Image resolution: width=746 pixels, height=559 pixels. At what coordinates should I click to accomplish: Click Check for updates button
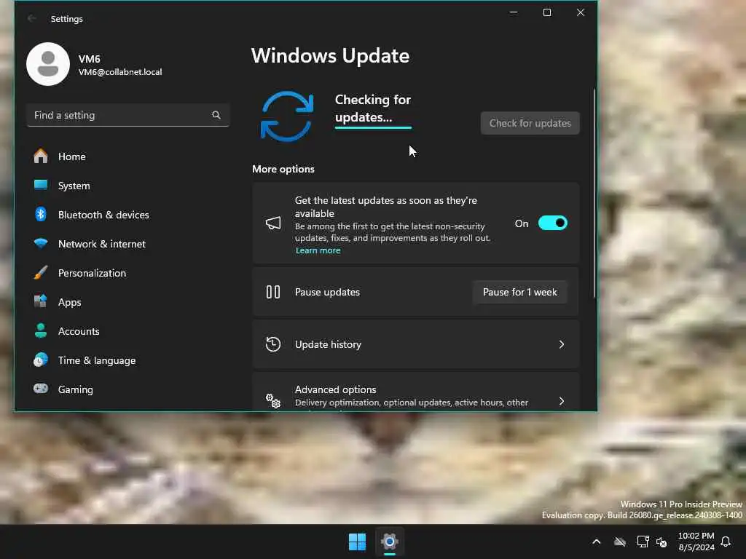[x=530, y=123]
